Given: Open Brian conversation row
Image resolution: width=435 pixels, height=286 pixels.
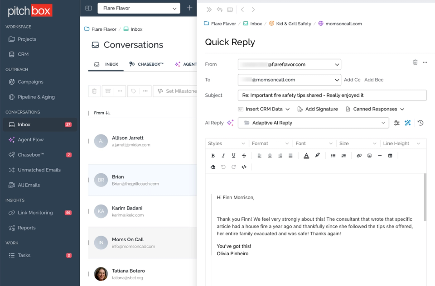Looking at the screenshot, I should [143, 180].
